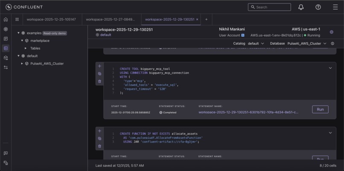
Task: Open the hamburger main menu
Action: pos(335,7)
